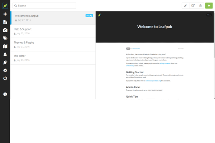Click the Admin Panel heading

[x=133, y=87]
